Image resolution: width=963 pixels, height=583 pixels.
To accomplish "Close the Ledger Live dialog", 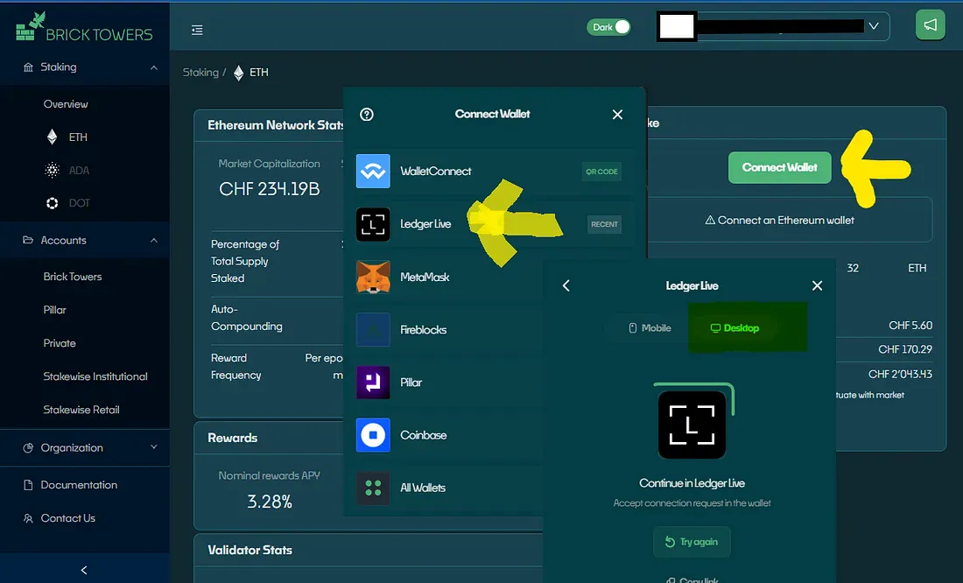I will click(x=817, y=285).
